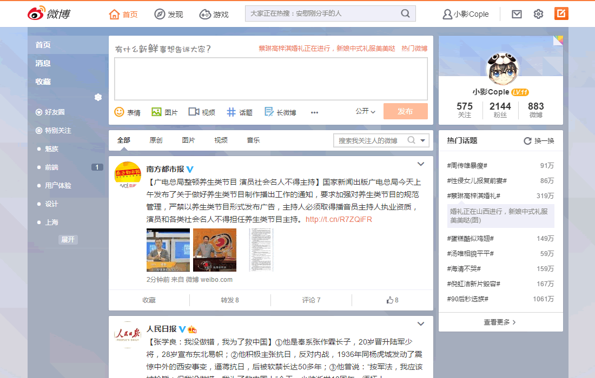This screenshot has height=378, width=595.
Task: Open 消息 in left sidebar
Action: pyautogui.click(x=43, y=63)
